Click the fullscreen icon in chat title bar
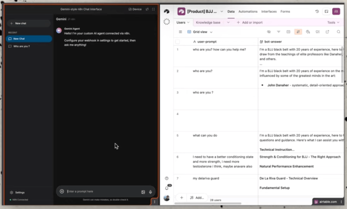 click(x=153, y=9)
